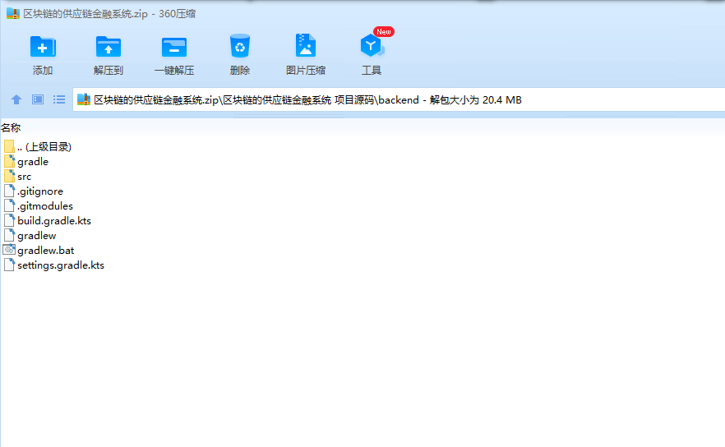Image resolution: width=725 pixels, height=447 pixels.
Task: Click the parent directory folder icon
Action: 9,146
